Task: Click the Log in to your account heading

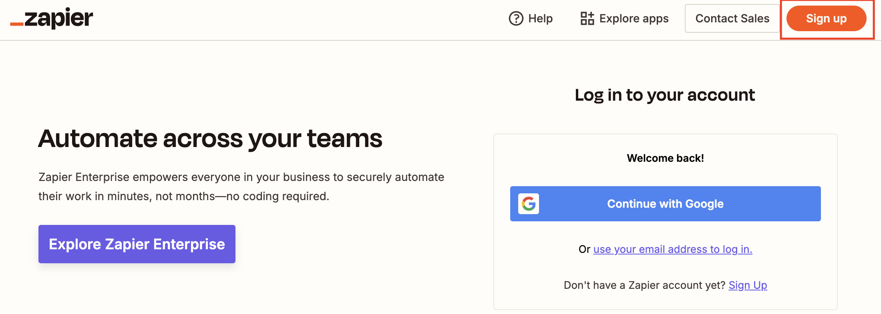Action: [665, 95]
